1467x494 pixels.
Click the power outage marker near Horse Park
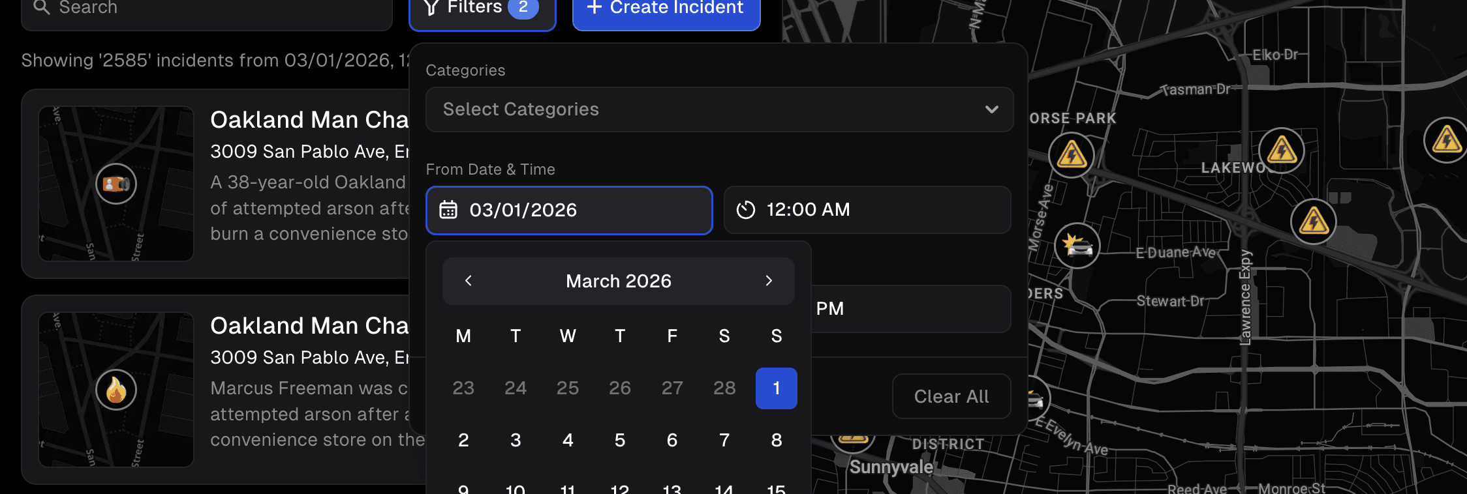click(x=1072, y=155)
